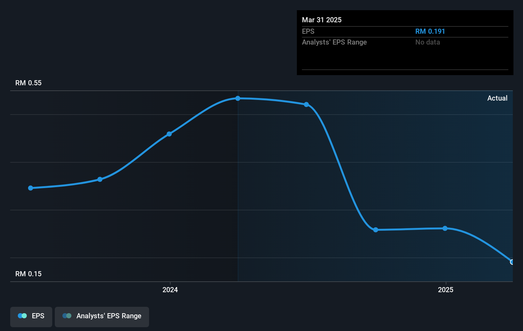
Task: Click the EPS legend color dots icon
Action: pos(22,316)
